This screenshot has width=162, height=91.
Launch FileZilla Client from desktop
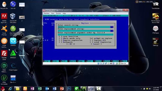click(4, 55)
